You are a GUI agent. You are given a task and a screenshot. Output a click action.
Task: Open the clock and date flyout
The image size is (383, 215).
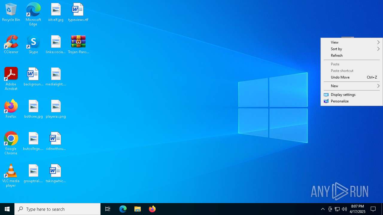358,209
